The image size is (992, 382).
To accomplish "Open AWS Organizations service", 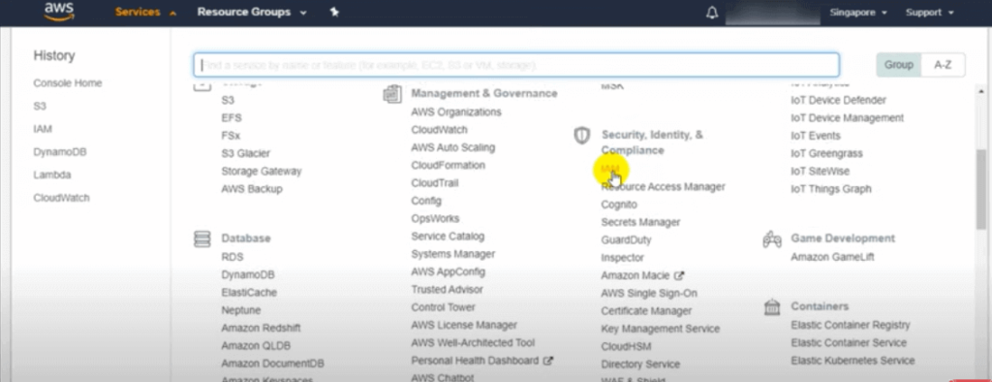I will coord(456,112).
